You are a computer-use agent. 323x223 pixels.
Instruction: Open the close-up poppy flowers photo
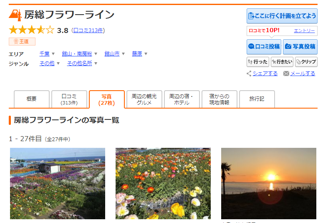pos(163,183)
